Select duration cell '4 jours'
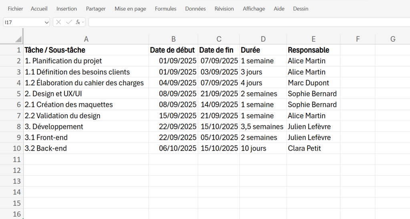410x219 pixels. [263, 83]
